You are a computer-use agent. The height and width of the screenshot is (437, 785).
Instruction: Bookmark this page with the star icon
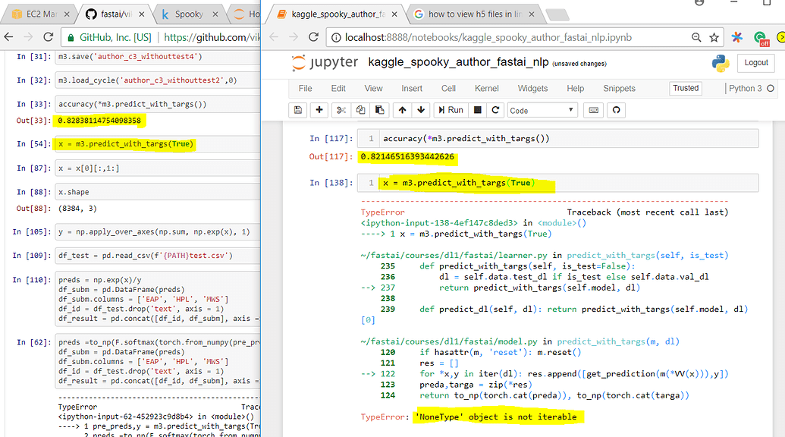pyautogui.click(x=714, y=37)
